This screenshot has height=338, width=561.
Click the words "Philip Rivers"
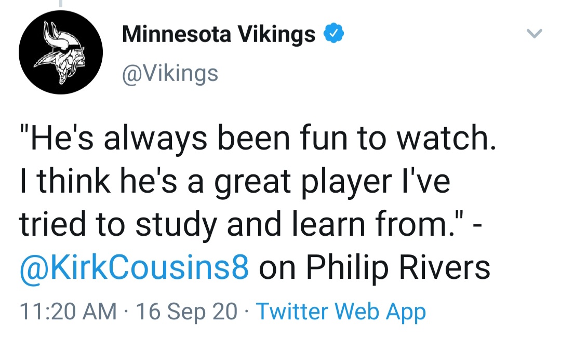click(x=398, y=267)
